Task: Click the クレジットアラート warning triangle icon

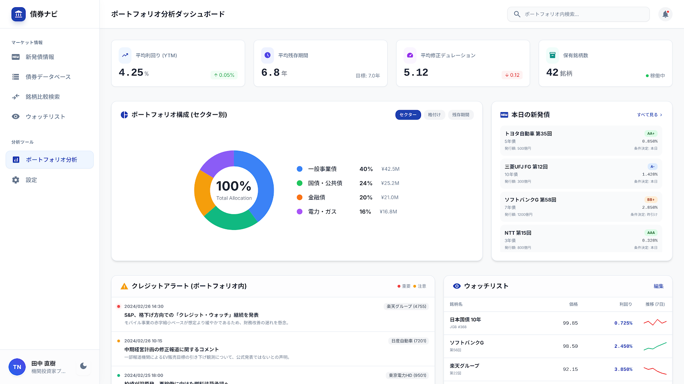Action: pyautogui.click(x=124, y=286)
